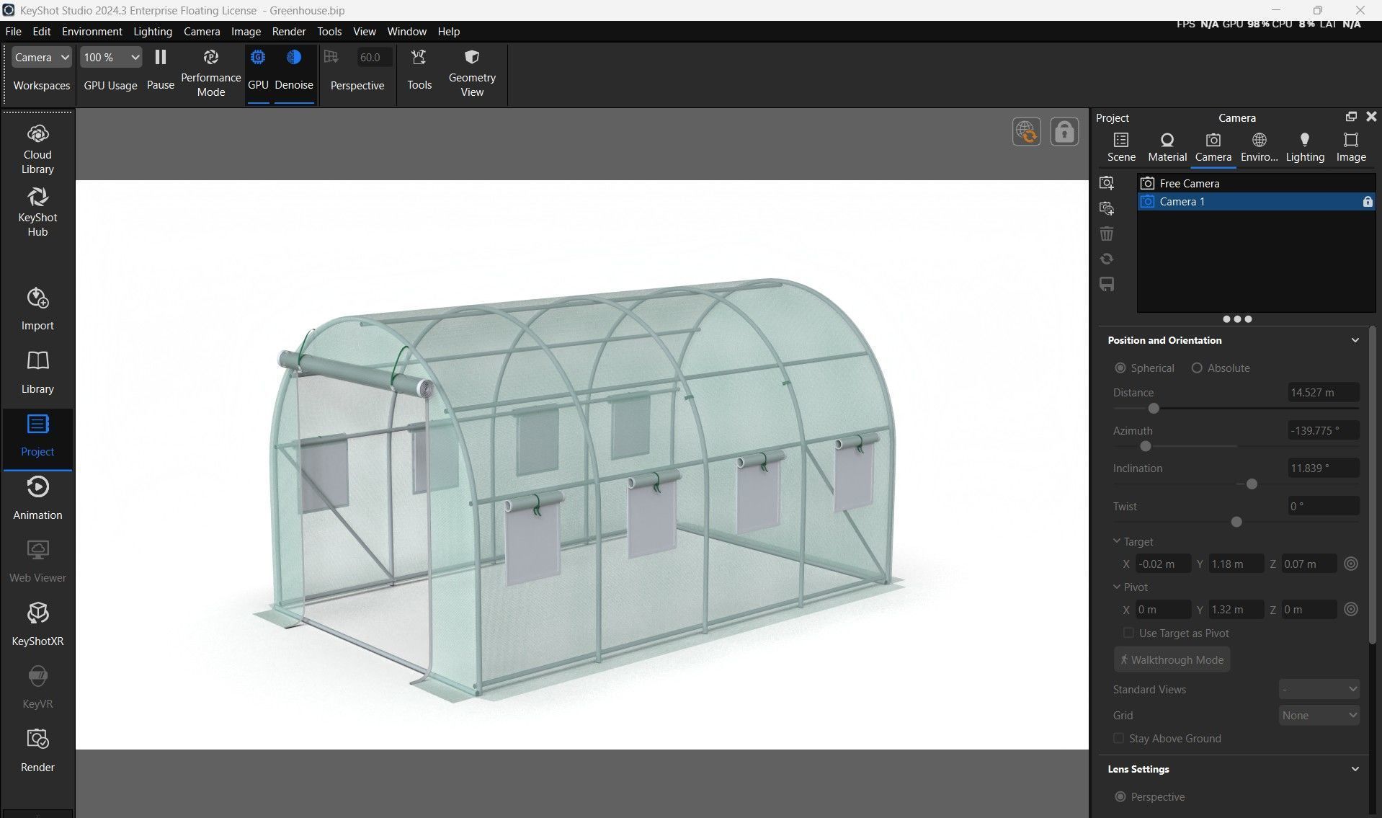Select Free Camera in the list

[1256, 183]
